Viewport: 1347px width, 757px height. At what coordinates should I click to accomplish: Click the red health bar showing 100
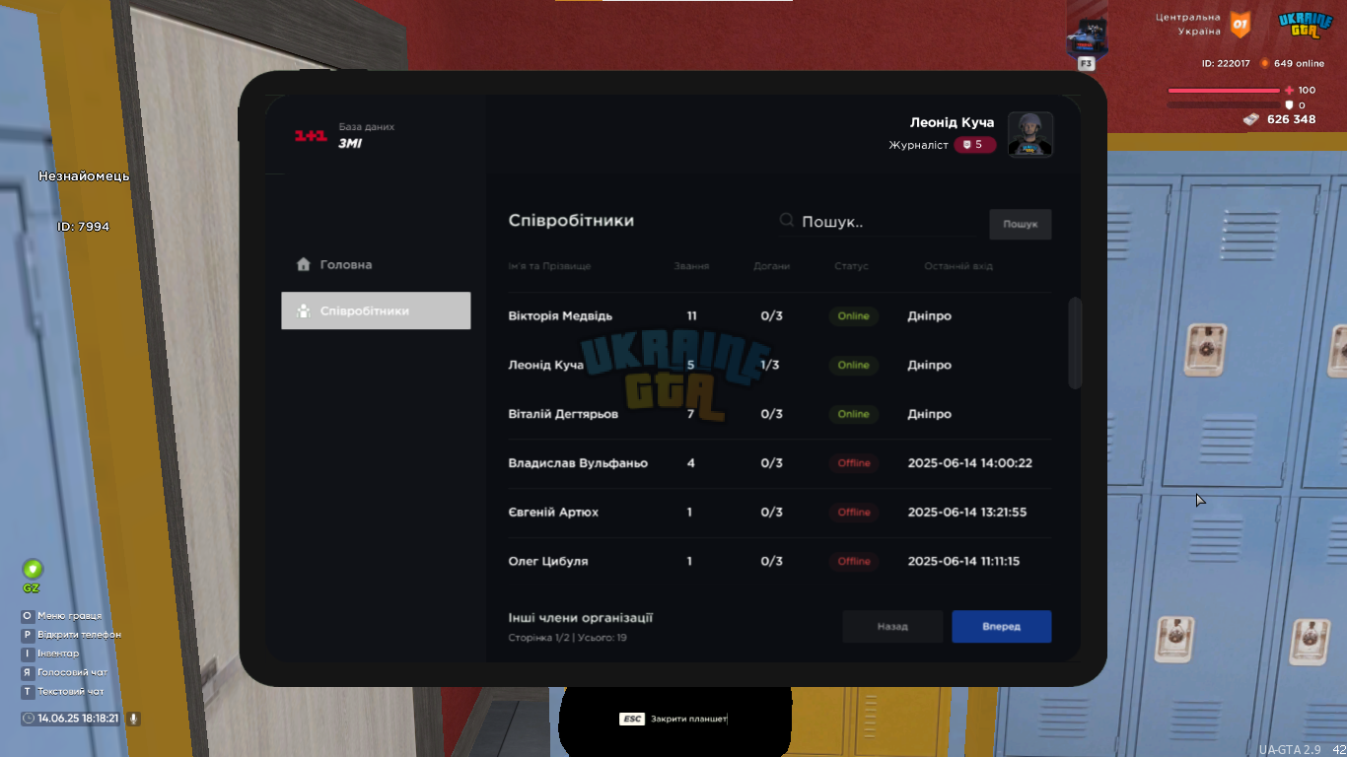[x=1224, y=91]
